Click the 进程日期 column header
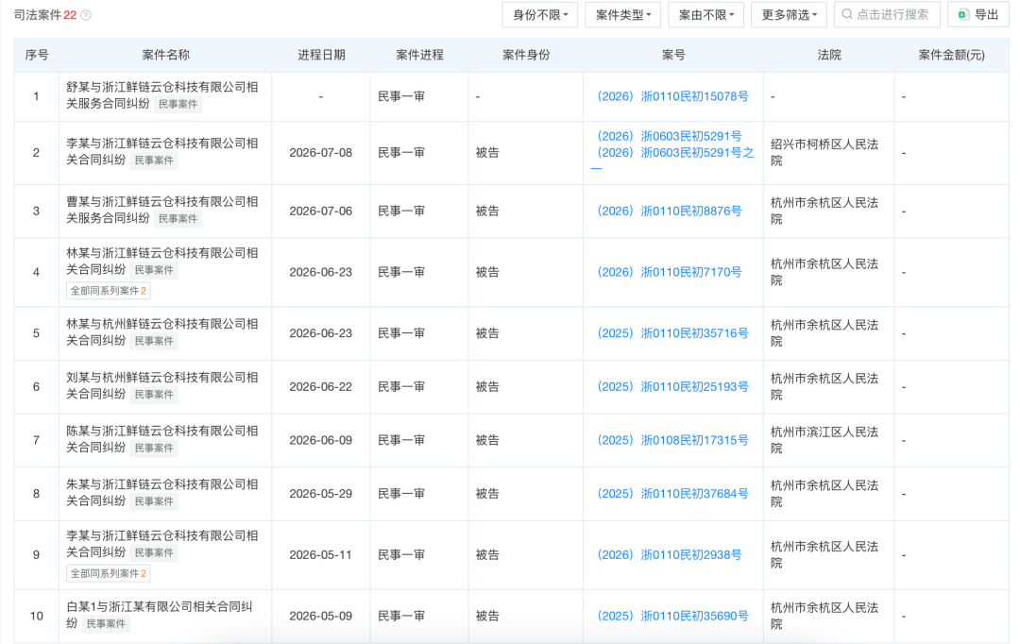This screenshot has width=1020, height=644. point(321,56)
